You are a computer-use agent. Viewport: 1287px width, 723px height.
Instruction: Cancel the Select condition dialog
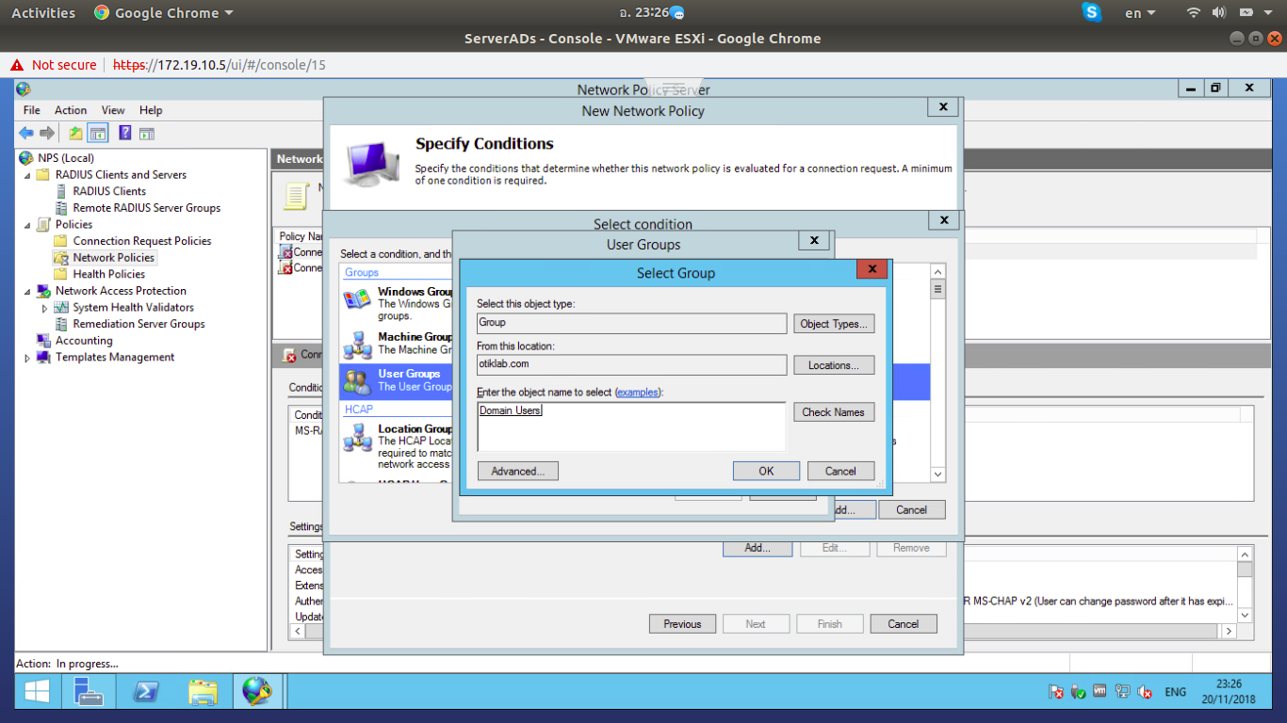click(911, 510)
